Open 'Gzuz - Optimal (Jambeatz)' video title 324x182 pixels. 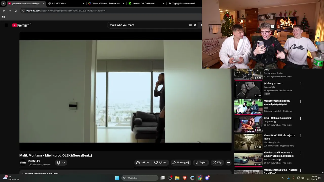pos(278,118)
